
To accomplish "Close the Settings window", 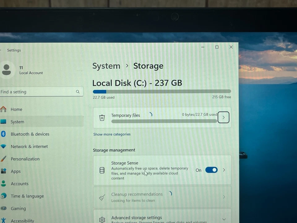I will point(231,47).
